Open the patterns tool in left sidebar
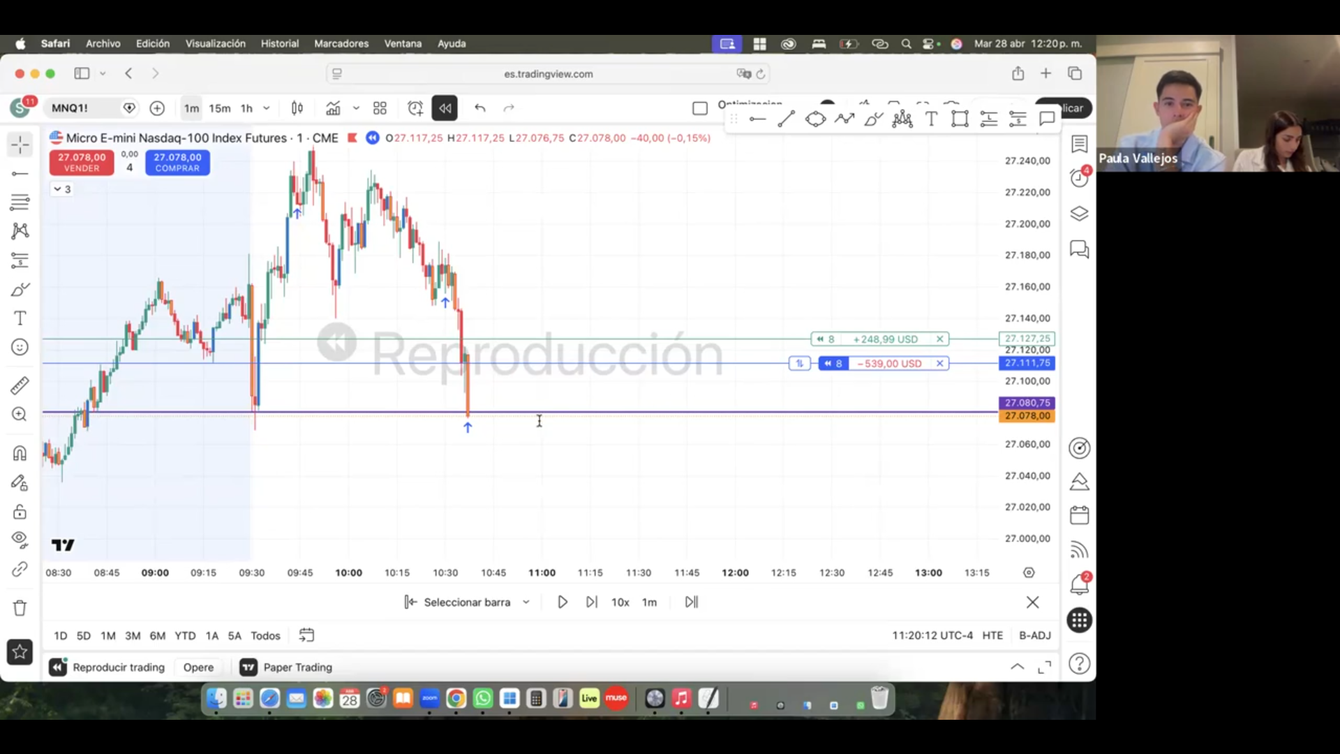Screen dimensions: 1340x754 (x=20, y=231)
